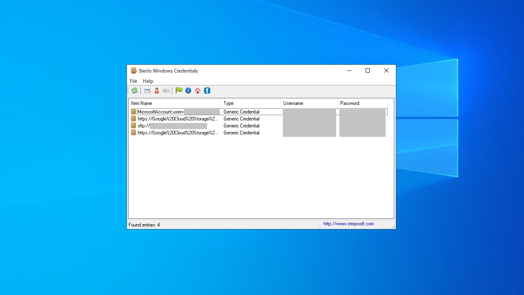Click the green flag toolbar icon
Image resolution: width=524 pixels, height=295 pixels.
pos(179,91)
